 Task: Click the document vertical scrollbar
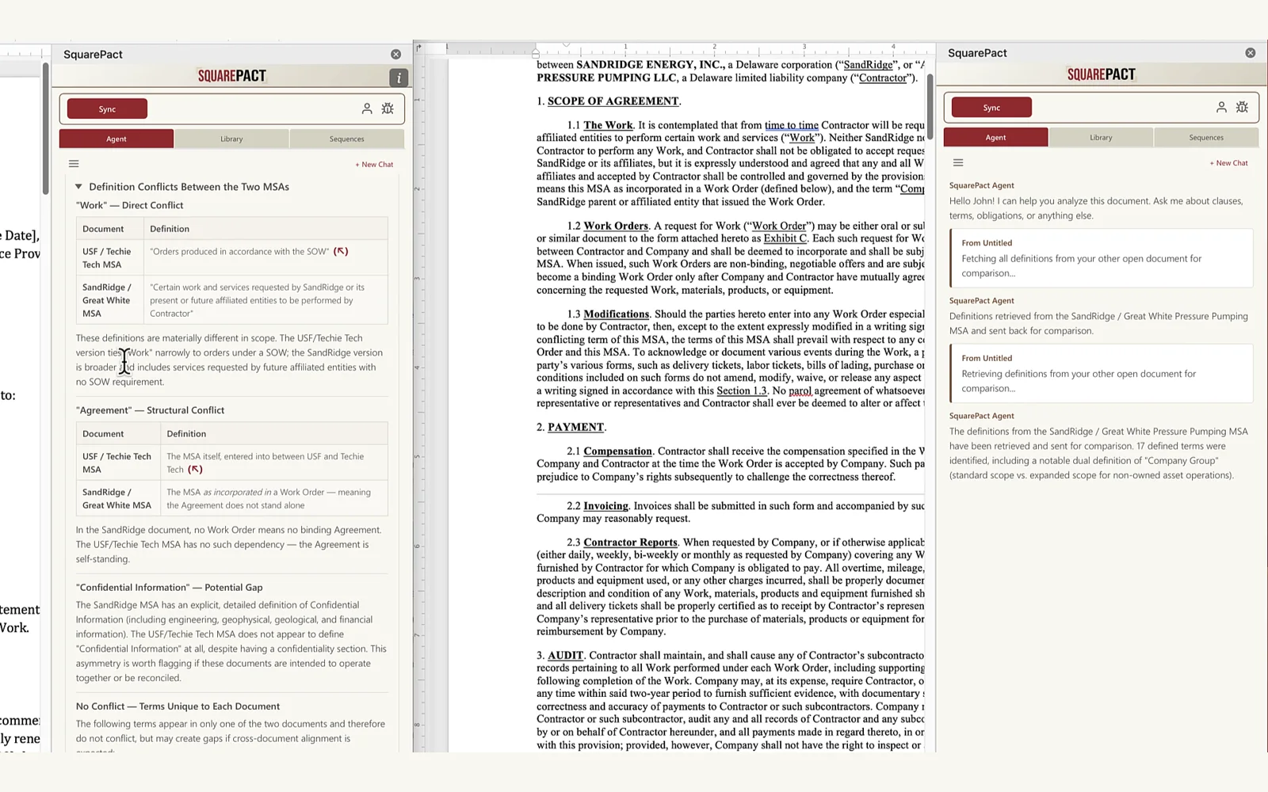coord(930,107)
